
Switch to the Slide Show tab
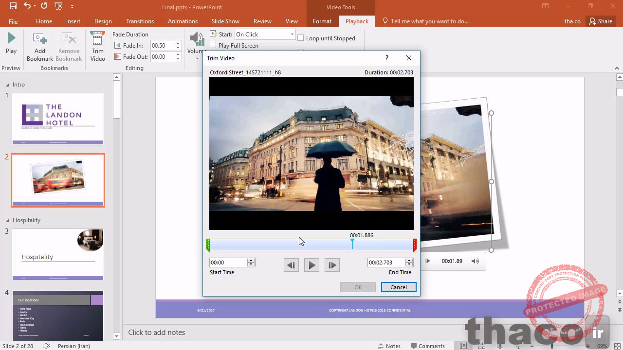[225, 21]
